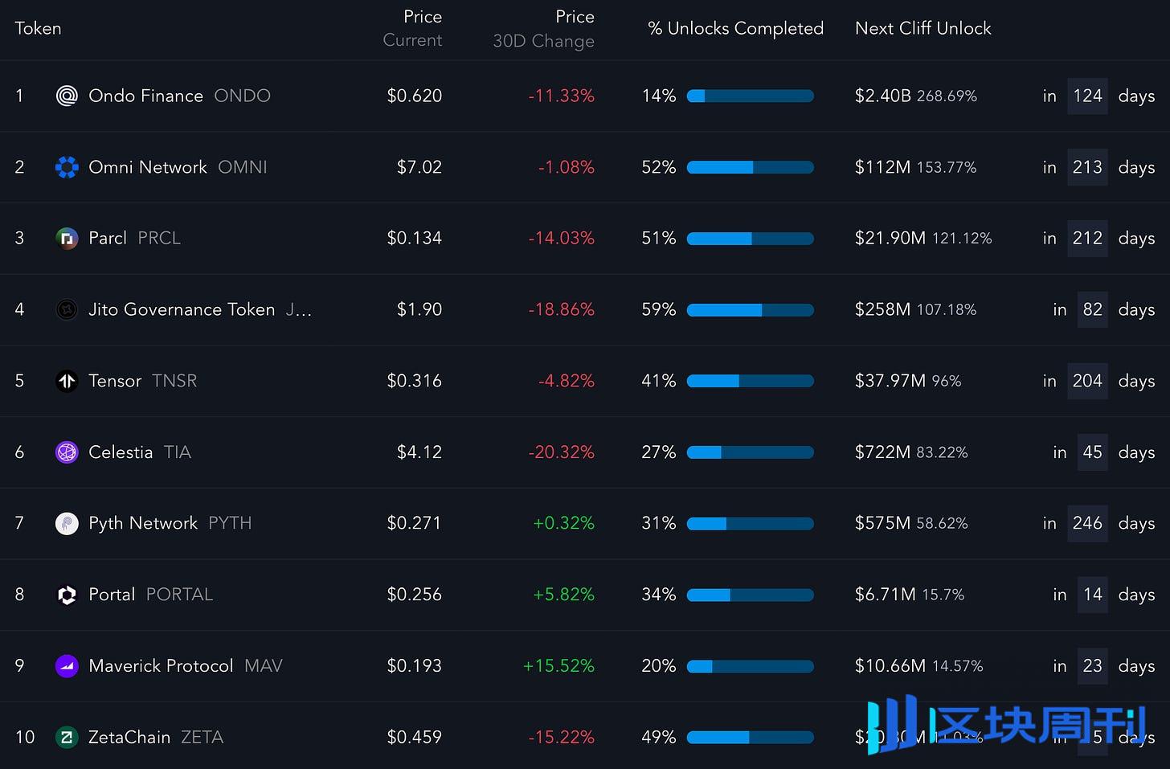Click the -1.08% change for Omni

pyautogui.click(x=567, y=167)
